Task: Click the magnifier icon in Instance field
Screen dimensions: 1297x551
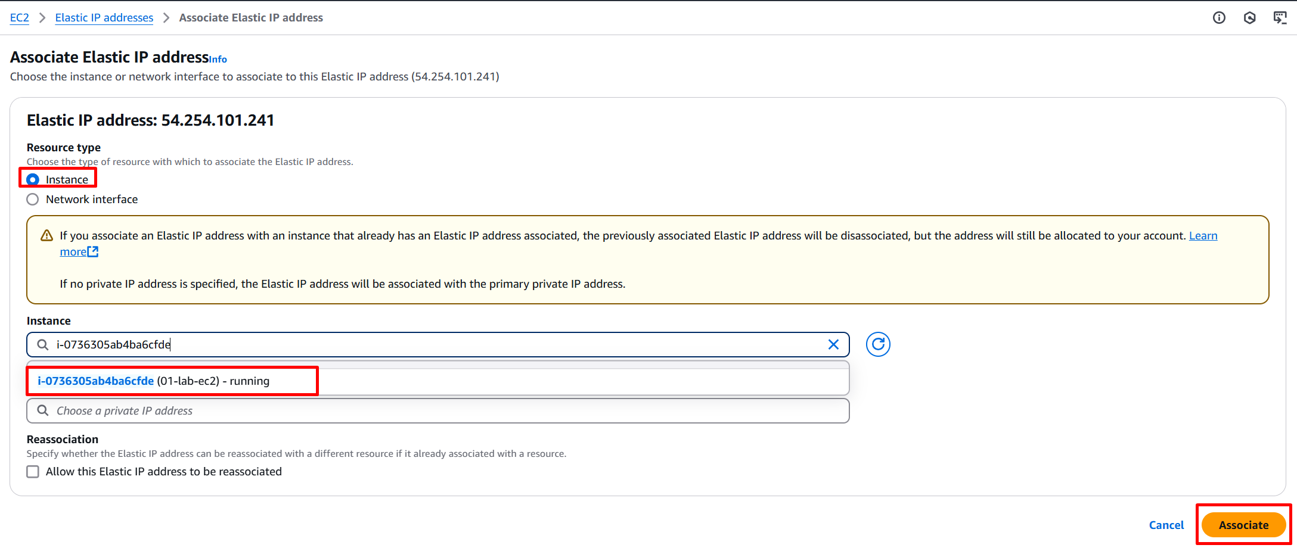Action: point(43,345)
